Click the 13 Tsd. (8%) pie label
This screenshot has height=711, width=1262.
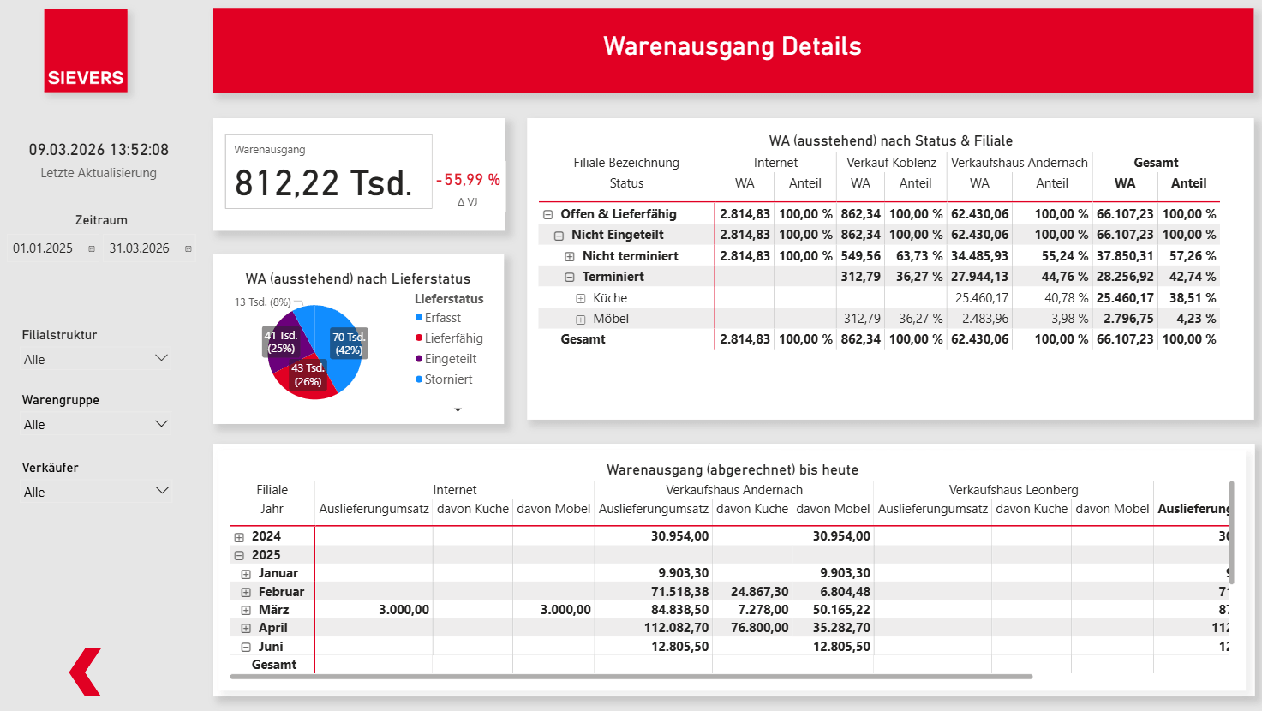(262, 302)
